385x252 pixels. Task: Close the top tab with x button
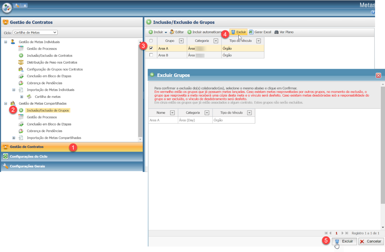pyautogui.click(x=25, y=5)
